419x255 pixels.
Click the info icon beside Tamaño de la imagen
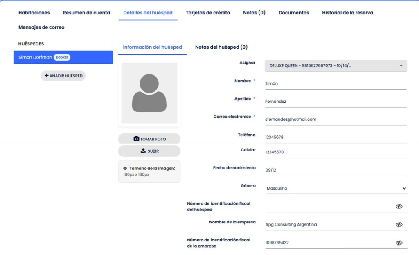[x=125, y=168]
